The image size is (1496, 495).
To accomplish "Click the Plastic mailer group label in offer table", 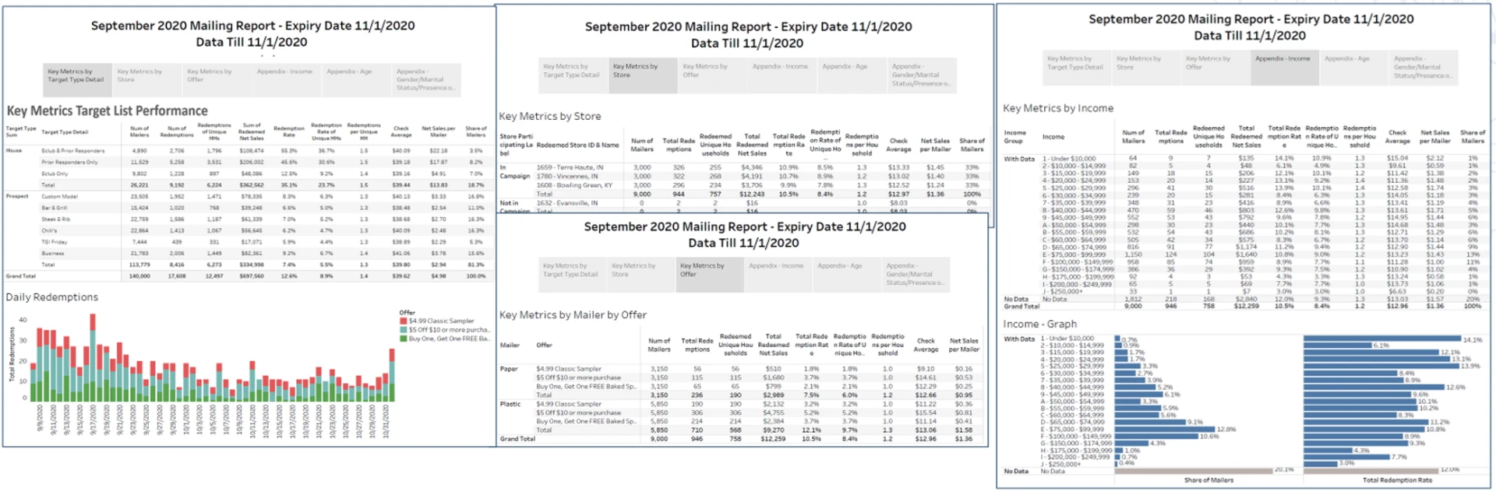I will 510,405.
